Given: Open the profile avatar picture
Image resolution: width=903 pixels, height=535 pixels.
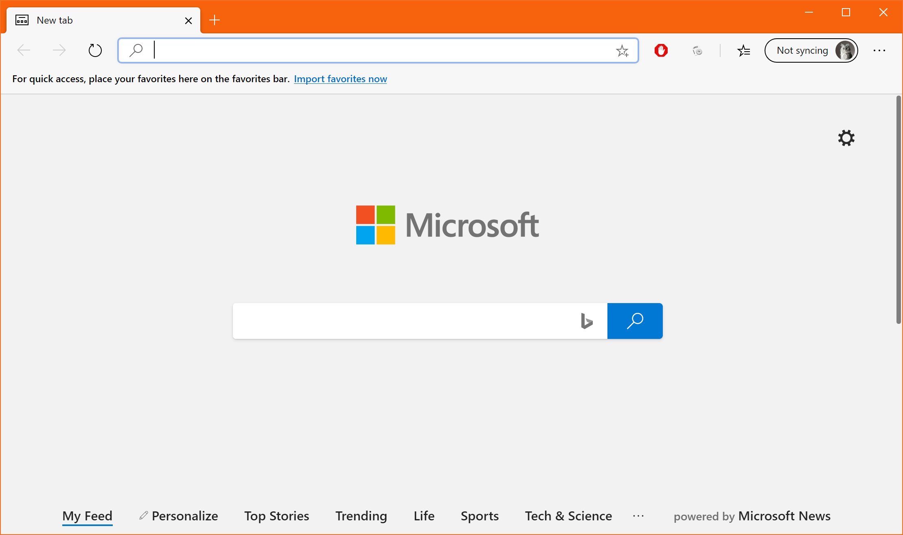Looking at the screenshot, I should 845,50.
